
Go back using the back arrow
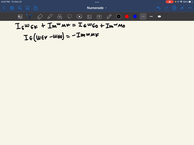pos(4,8)
